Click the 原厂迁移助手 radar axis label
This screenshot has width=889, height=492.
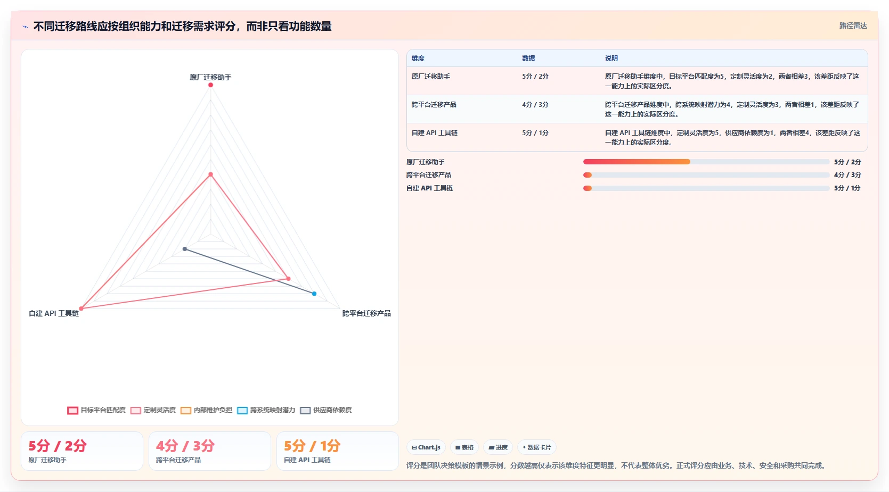click(210, 77)
